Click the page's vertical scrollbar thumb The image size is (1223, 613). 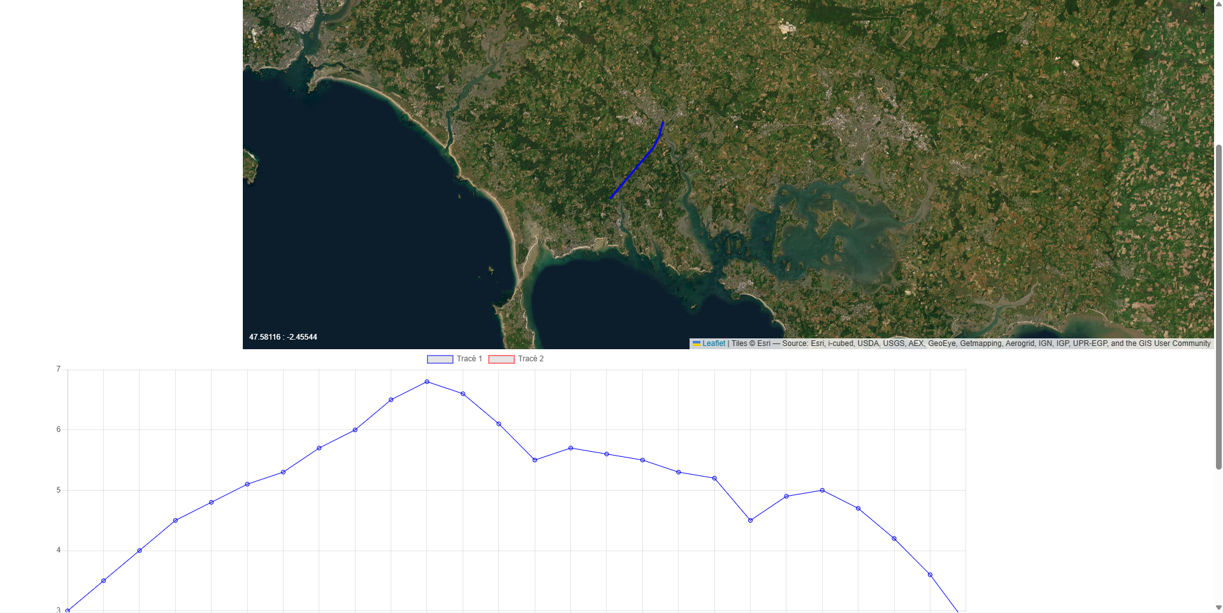pos(1219,306)
